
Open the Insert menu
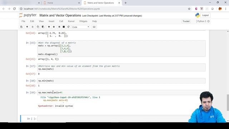coord(52,21)
